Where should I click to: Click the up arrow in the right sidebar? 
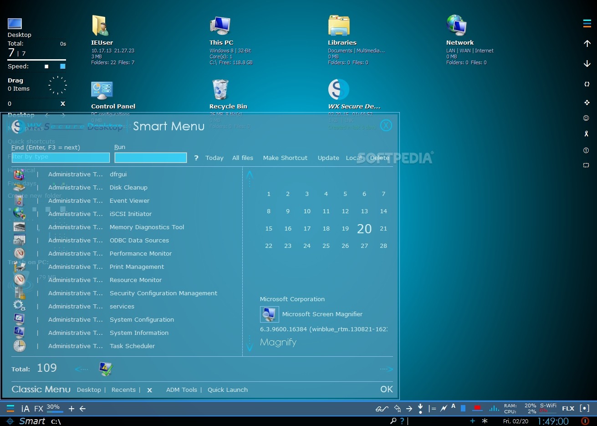(x=587, y=44)
